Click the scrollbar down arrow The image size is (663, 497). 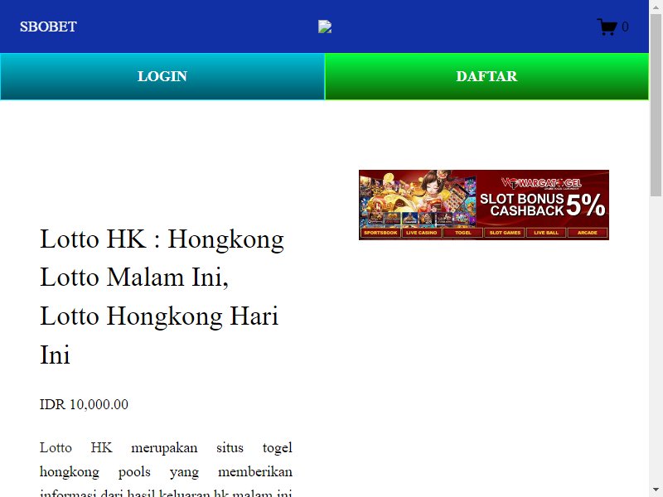[x=656, y=490]
